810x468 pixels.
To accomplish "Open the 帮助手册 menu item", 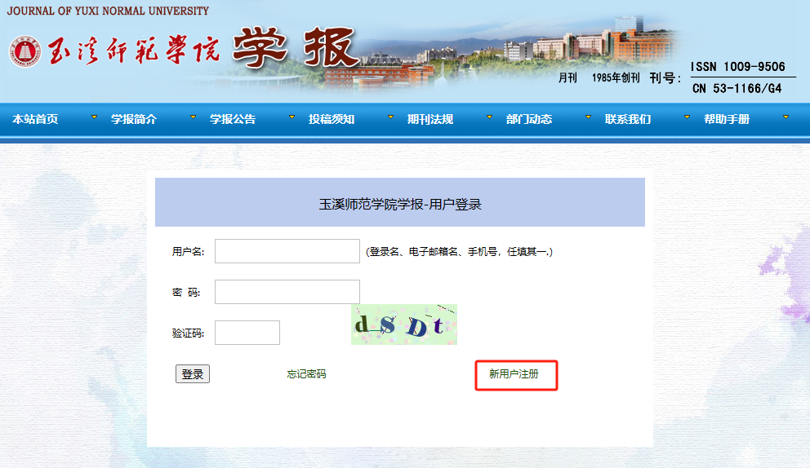I will (x=727, y=119).
